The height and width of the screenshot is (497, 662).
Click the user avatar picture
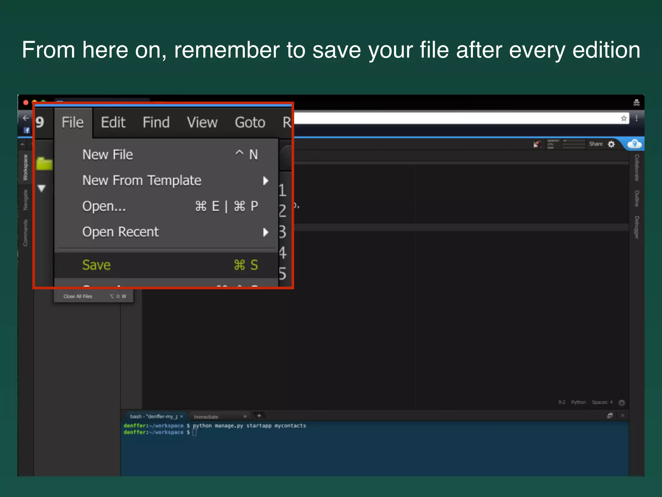tap(537, 144)
